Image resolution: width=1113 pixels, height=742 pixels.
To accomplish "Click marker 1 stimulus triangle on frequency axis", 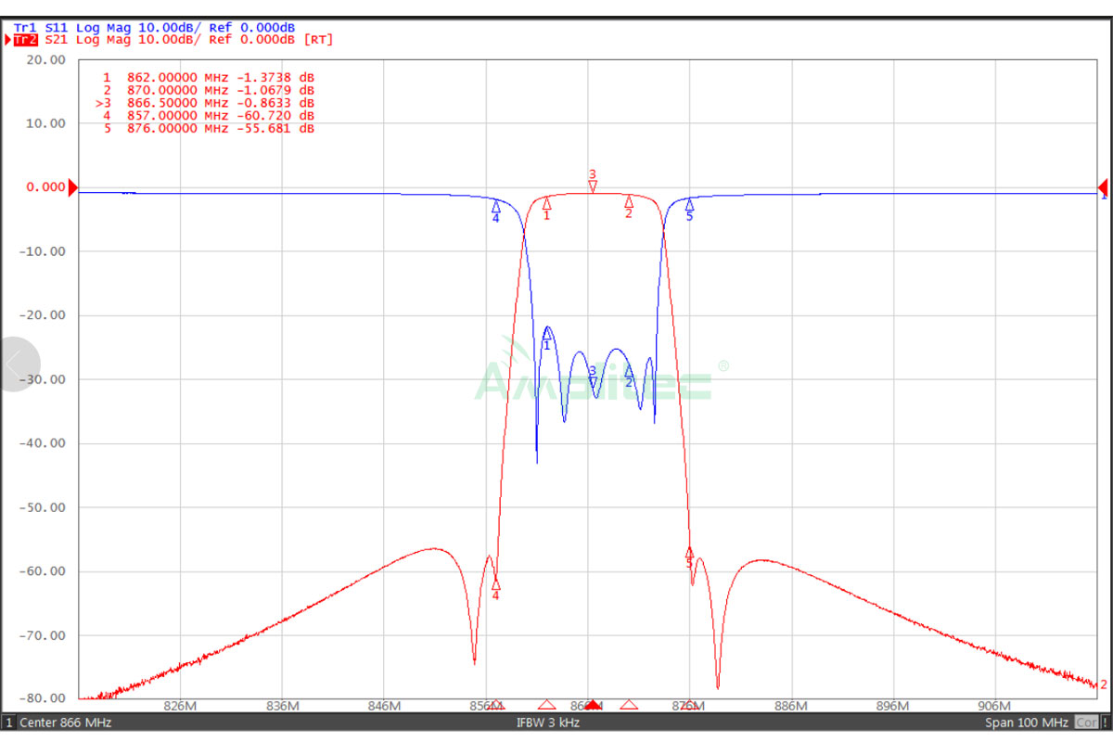I will 546,706.
